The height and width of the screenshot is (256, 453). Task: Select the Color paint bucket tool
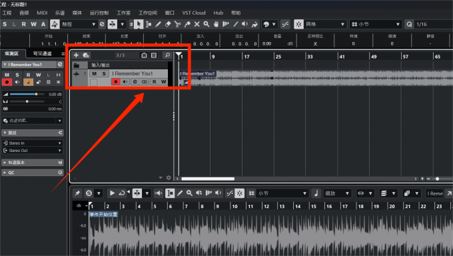pyautogui.click(x=254, y=24)
